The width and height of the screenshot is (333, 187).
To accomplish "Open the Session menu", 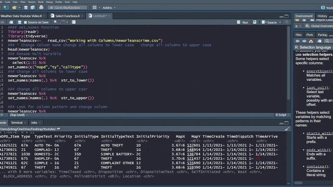I will [32, 2].
